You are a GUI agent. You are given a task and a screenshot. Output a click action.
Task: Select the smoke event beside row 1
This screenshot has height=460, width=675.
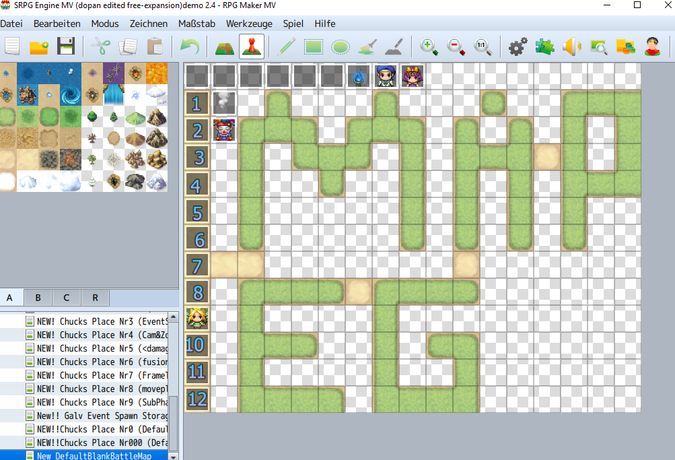[x=224, y=103]
